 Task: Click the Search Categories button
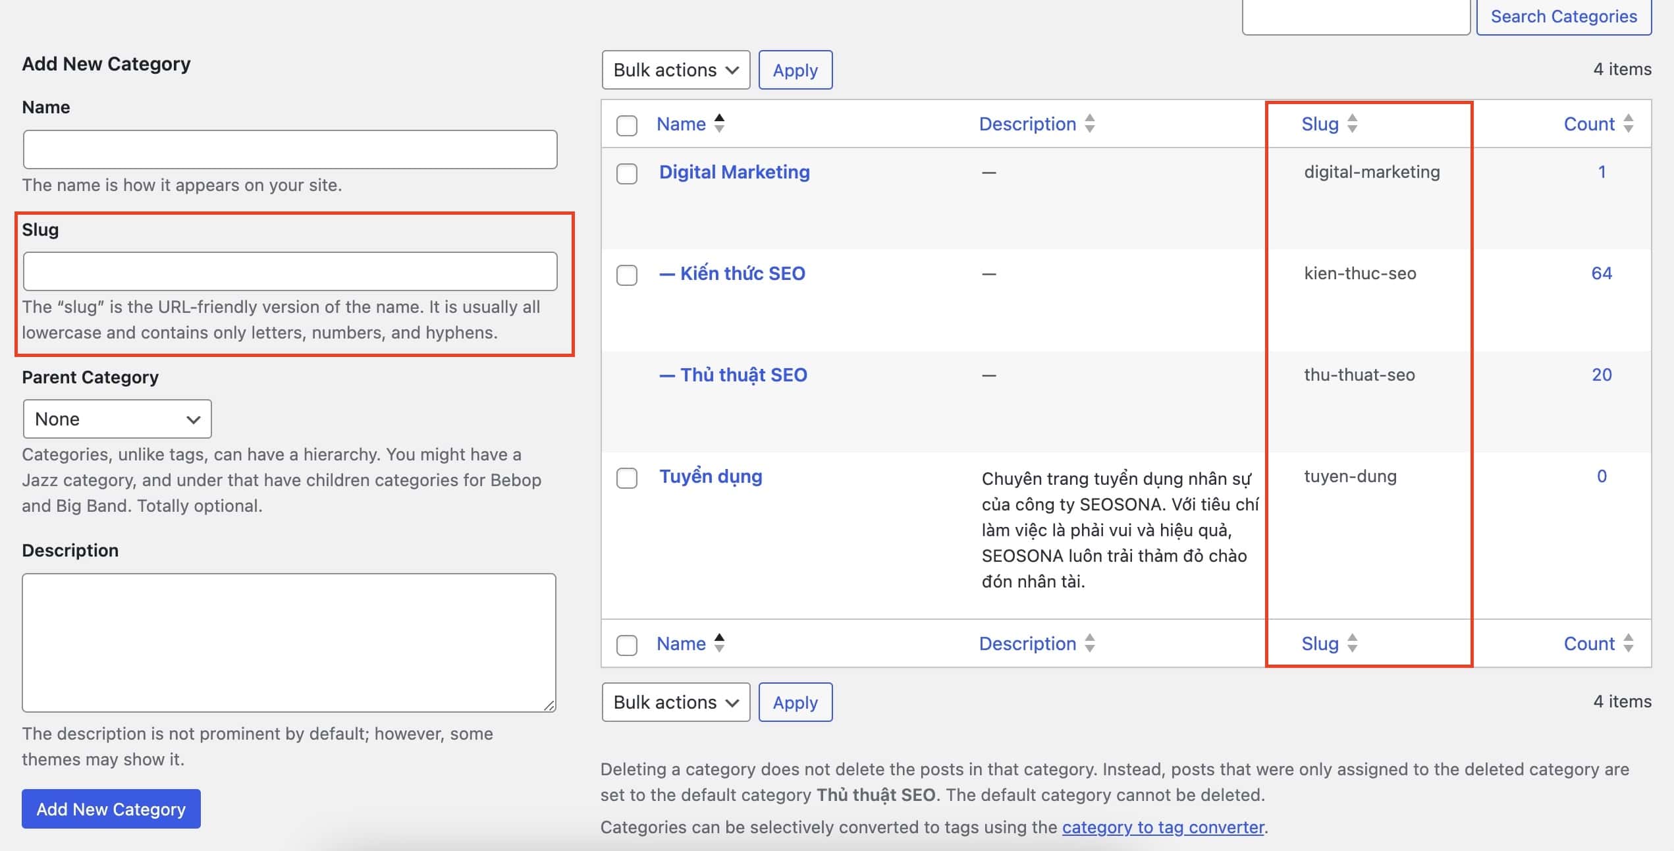(1564, 16)
